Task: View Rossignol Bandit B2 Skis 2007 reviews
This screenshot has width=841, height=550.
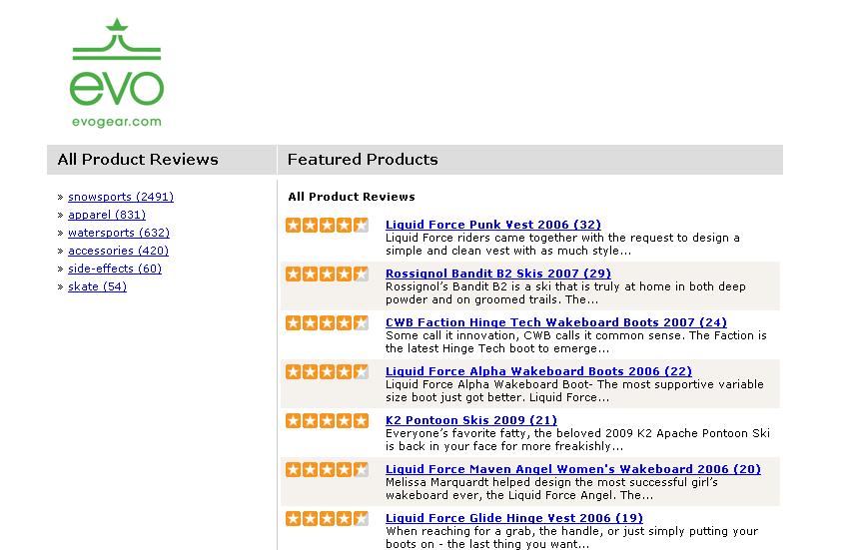Action: pyautogui.click(x=498, y=274)
